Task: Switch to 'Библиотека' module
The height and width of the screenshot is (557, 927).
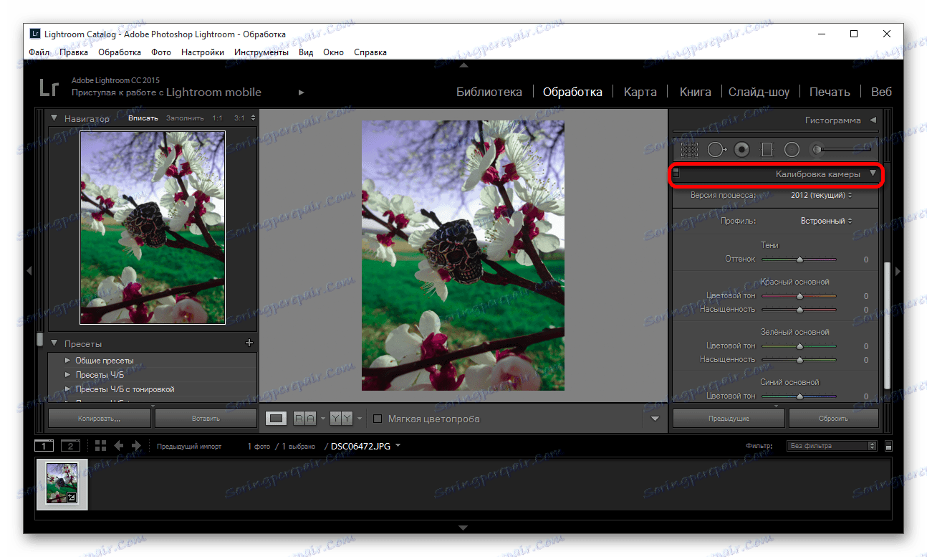Action: (489, 92)
